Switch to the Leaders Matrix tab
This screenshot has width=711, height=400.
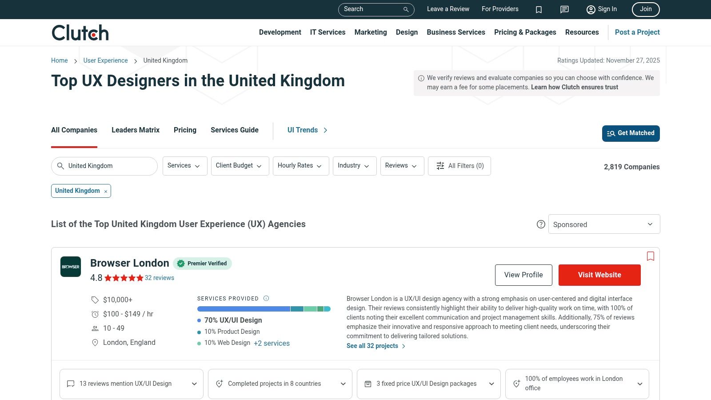click(x=136, y=130)
